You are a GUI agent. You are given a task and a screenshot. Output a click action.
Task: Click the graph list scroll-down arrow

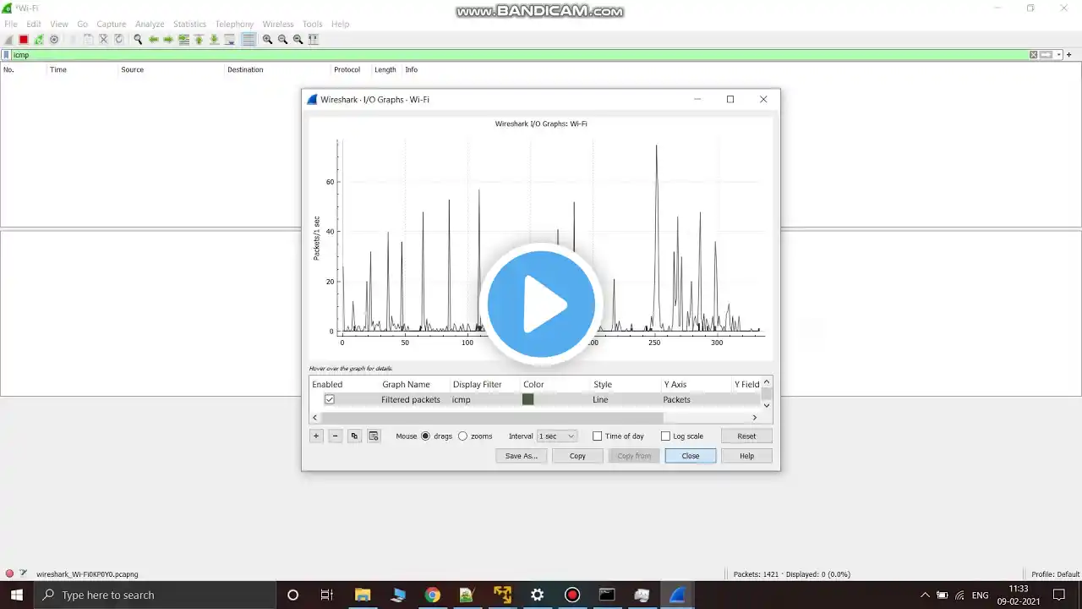(x=767, y=405)
